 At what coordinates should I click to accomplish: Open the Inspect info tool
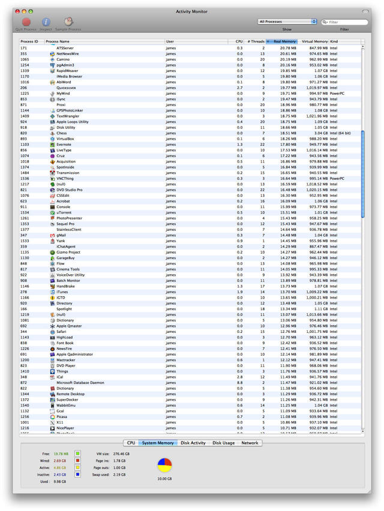coord(46,22)
